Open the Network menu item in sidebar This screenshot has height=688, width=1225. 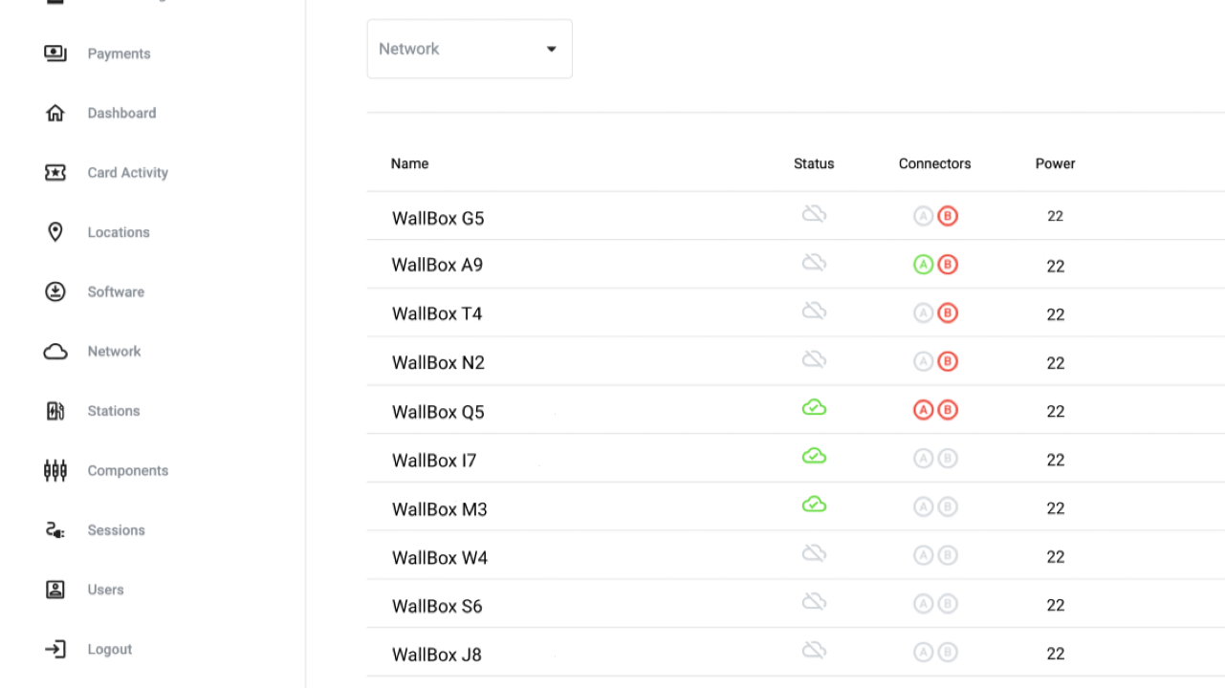pyautogui.click(x=114, y=352)
